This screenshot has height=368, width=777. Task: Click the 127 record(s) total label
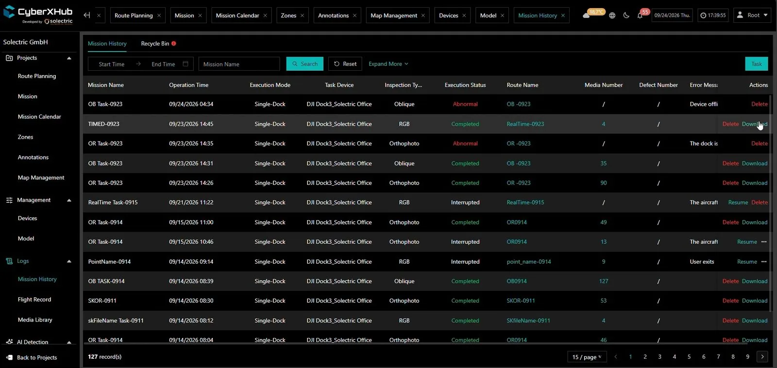coord(104,357)
